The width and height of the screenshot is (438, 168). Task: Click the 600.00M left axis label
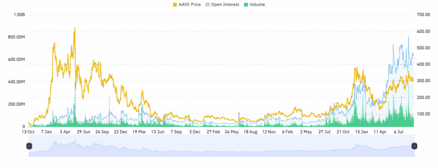coord(17,59)
